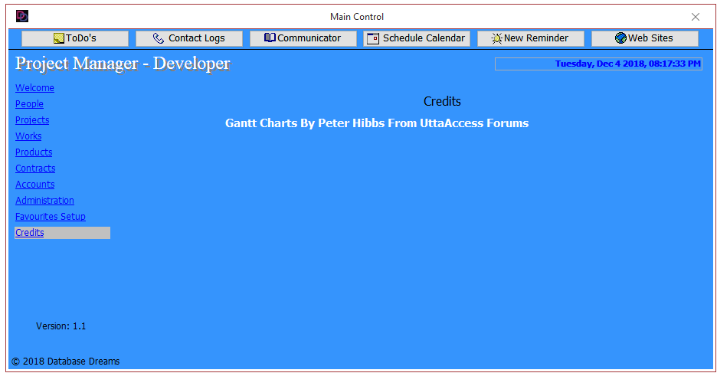Image resolution: width=717 pixels, height=373 pixels.
Task: Launch the Communicator
Action: tap(303, 38)
